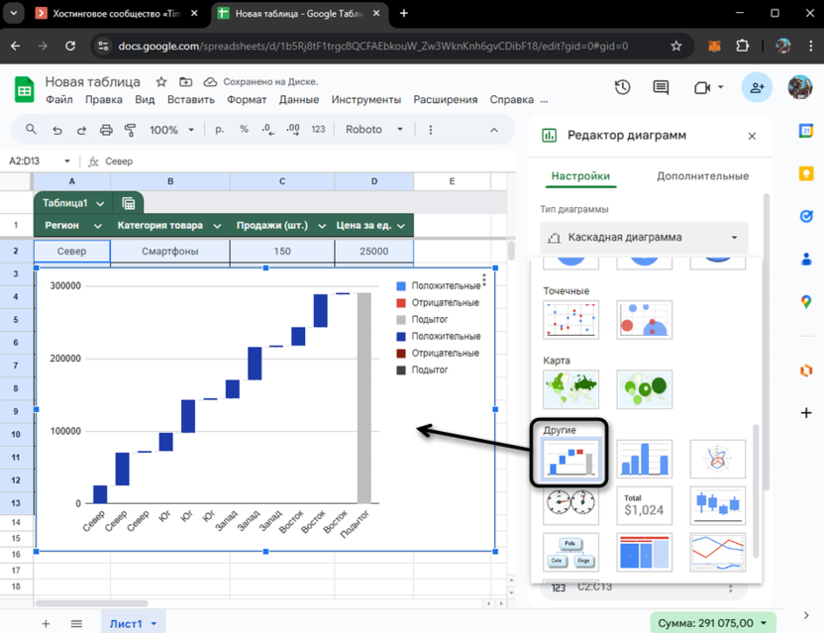Screen dimensions: 824x633
Task: Decrease decimal places
Action: click(x=268, y=130)
